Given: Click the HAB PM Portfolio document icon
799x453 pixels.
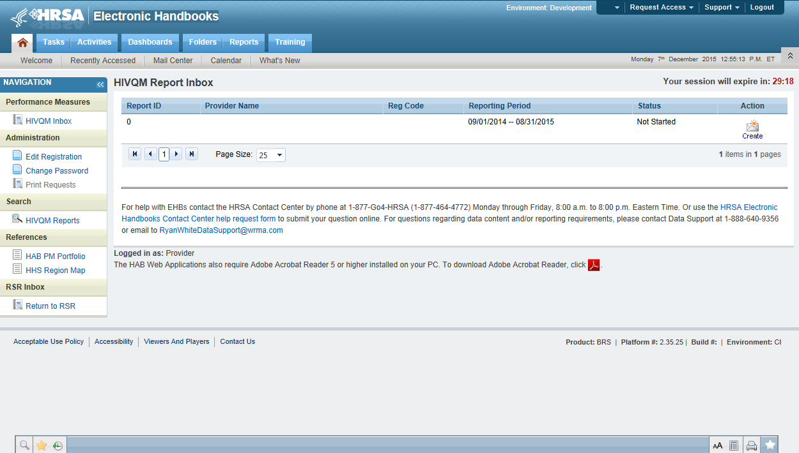Looking at the screenshot, I should tap(18, 255).
